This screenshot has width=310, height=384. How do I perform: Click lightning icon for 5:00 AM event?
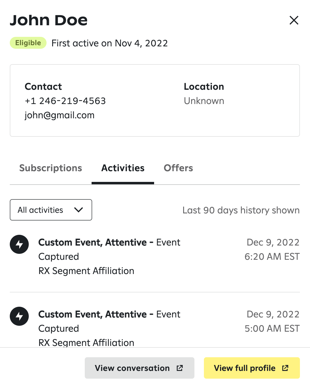point(19,316)
